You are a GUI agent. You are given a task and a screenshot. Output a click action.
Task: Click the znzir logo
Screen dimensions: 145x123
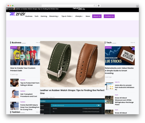pyautogui.click(x=17, y=14)
